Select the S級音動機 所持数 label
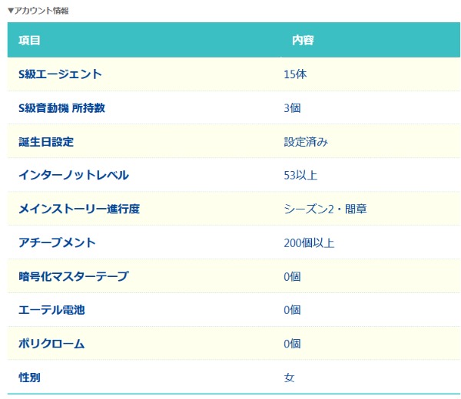Viewport: 461px width, 399px height. click(61, 108)
